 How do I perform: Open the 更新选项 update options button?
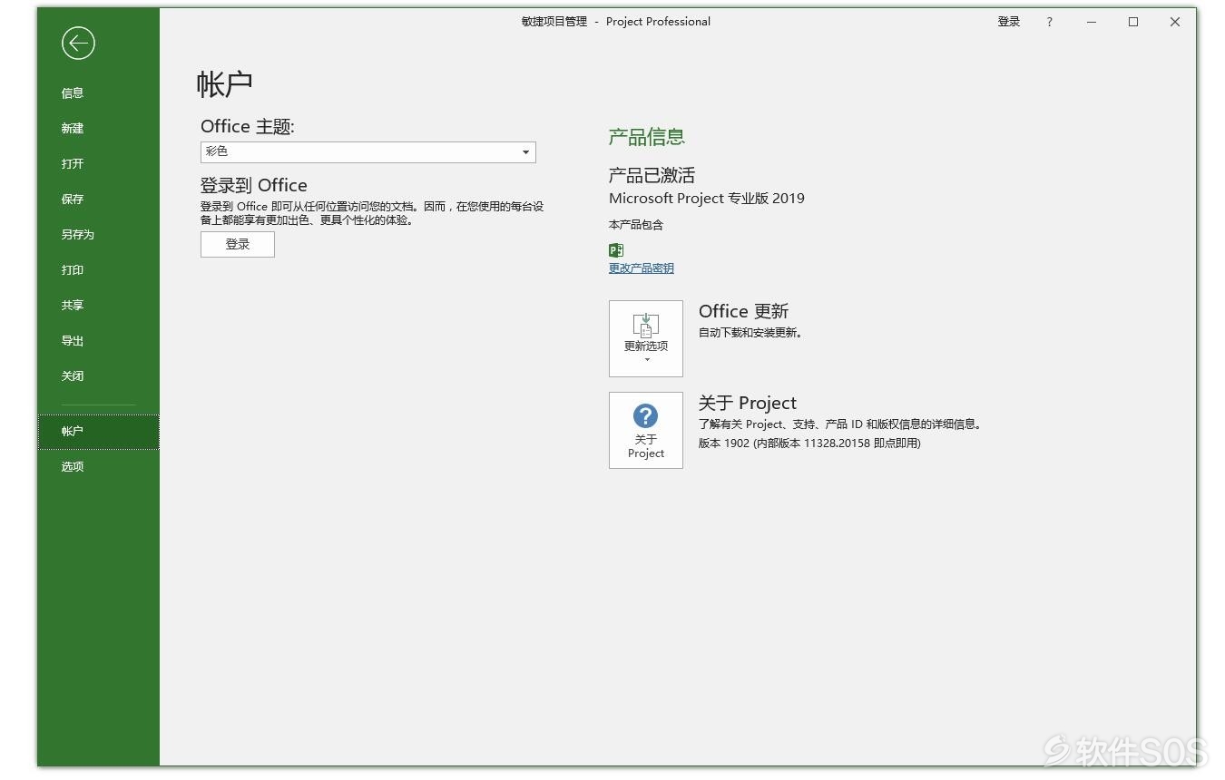point(646,338)
